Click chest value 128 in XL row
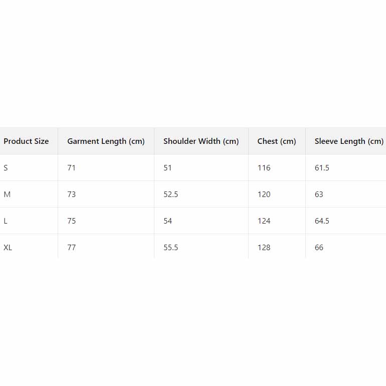 pos(264,248)
